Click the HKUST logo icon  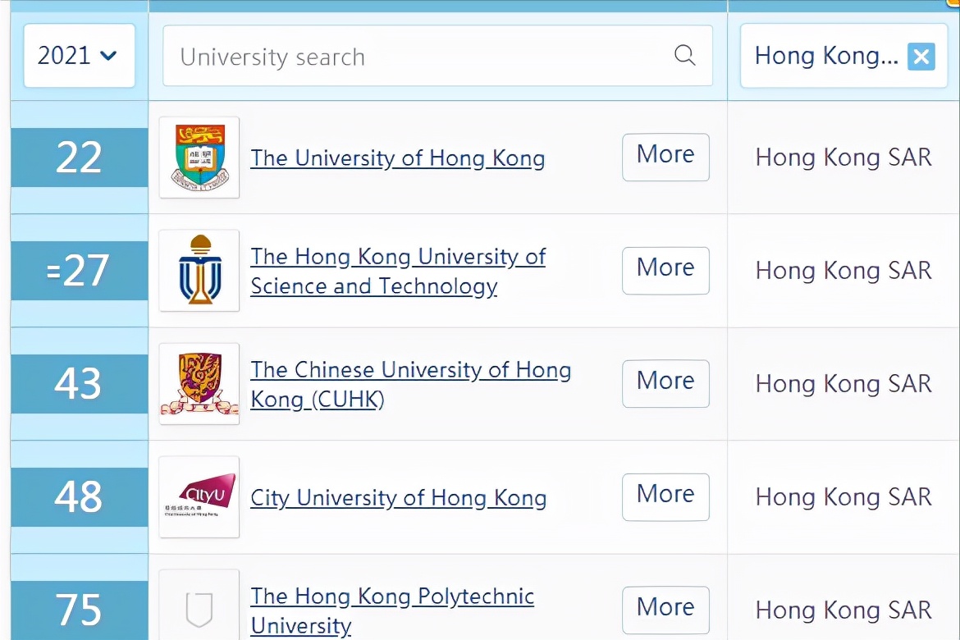tap(199, 271)
